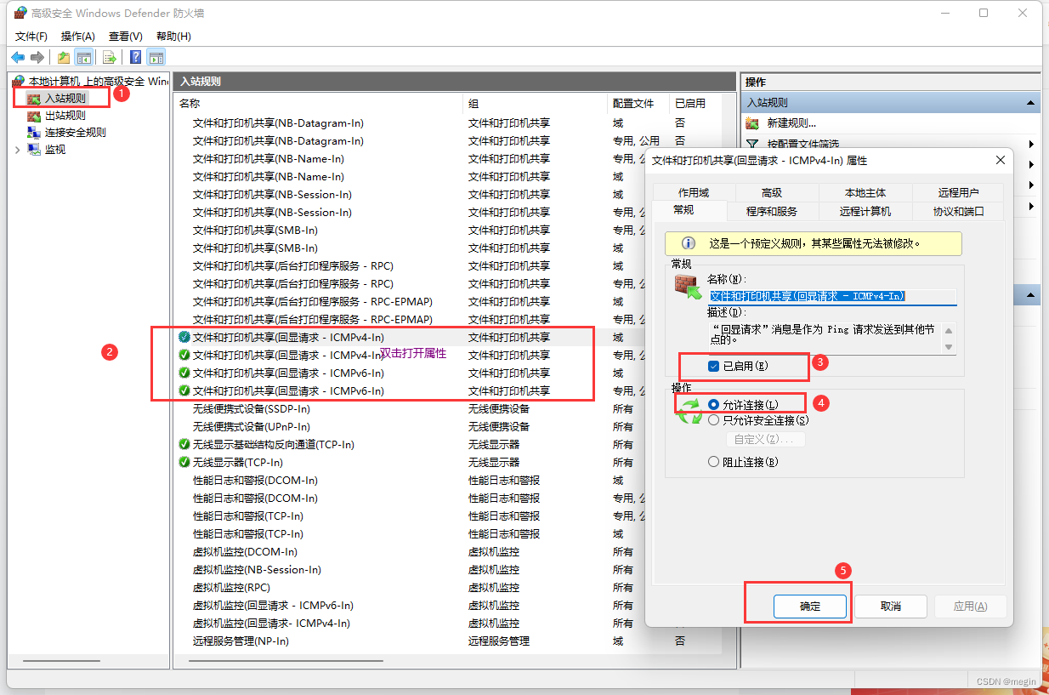Click the monitor icon beside 监视
The image size is (1049, 695).
pos(34,150)
